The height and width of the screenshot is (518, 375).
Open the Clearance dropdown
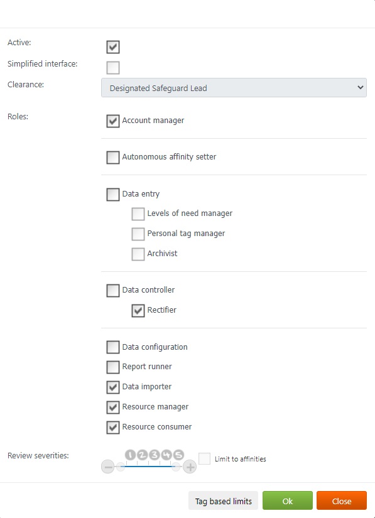tap(234, 88)
